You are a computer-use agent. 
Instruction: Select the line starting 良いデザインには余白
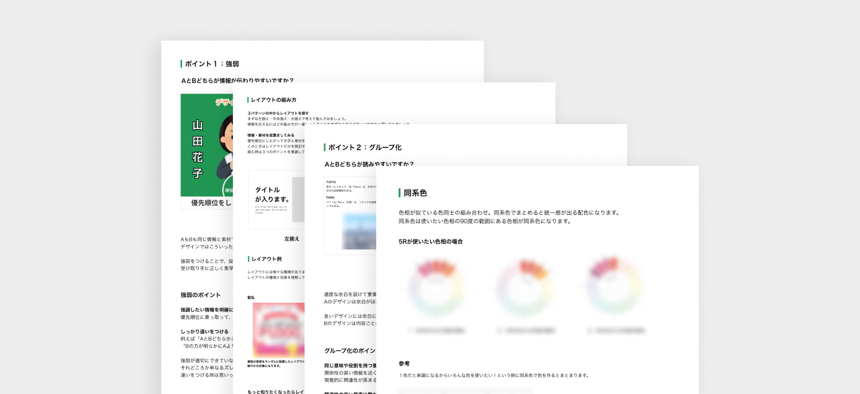click(x=350, y=316)
